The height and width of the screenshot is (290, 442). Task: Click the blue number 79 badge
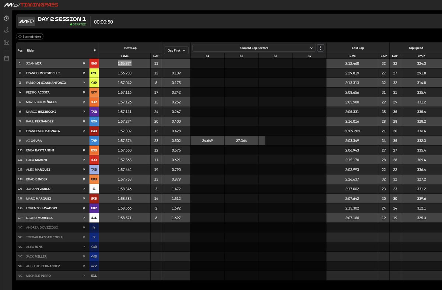(94, 140)
